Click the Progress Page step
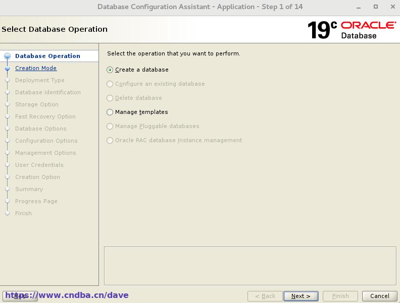The image size is (400, 303). tap(36, 201)
